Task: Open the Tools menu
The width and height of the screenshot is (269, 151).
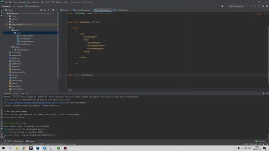Action: [47, 2]
